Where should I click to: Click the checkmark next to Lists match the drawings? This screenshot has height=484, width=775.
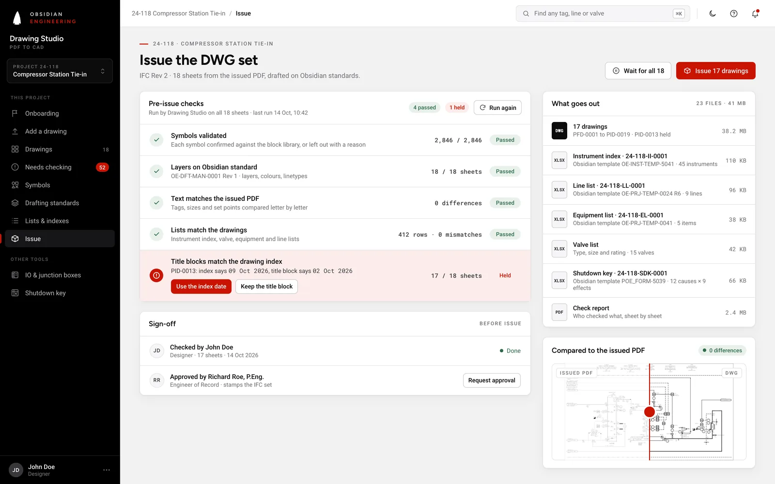click(156, 234)
